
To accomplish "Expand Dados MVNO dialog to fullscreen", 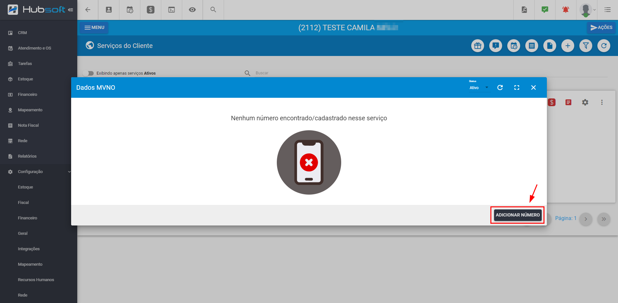I will [517, 87].
